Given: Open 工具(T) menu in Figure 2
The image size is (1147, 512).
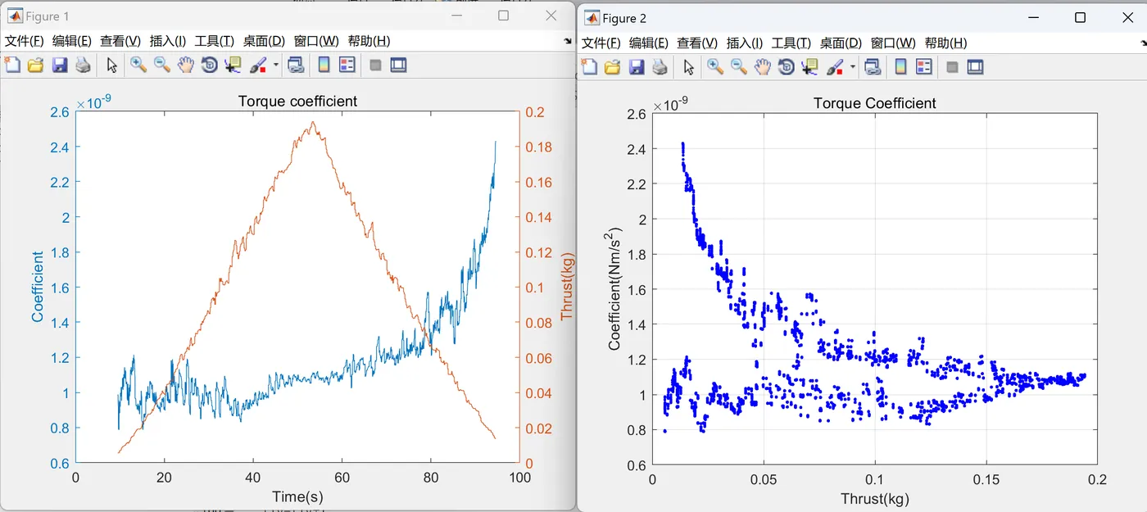Looking at the screenshot, I should coord(791,43).
